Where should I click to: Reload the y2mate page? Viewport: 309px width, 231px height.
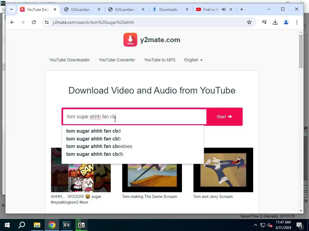[34, 22]
